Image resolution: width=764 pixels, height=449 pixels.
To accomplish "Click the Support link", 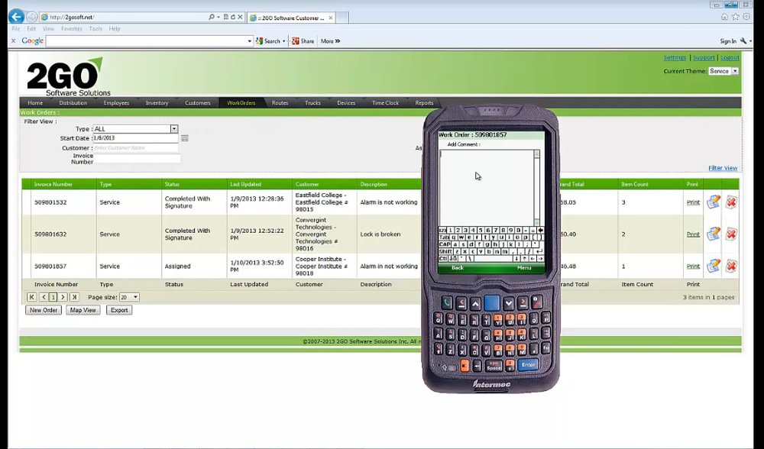I will (x=704, y=57).
